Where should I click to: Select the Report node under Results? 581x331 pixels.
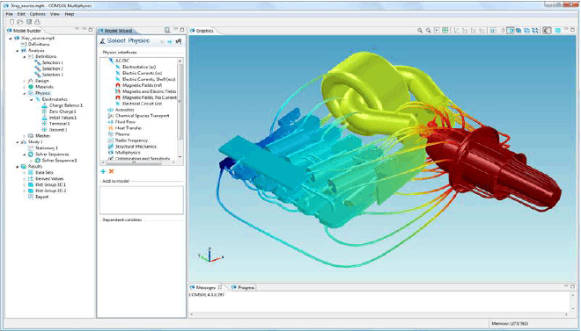[41, 197]
